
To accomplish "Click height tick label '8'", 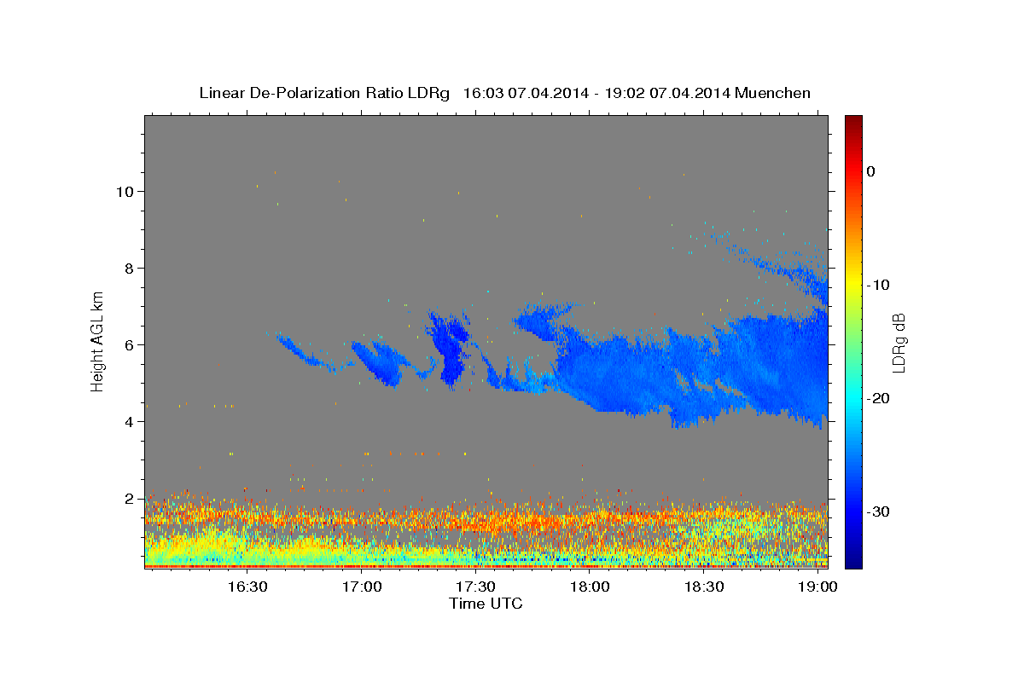I will (129, 268).
